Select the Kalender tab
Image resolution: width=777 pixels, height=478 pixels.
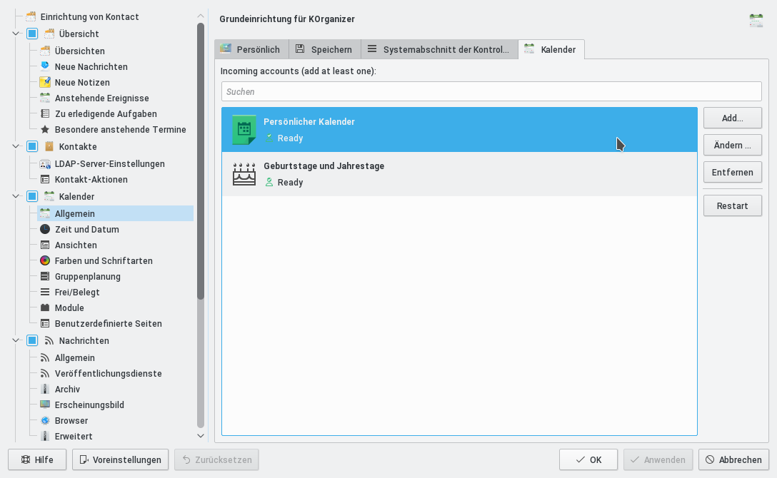pos(551,49)
